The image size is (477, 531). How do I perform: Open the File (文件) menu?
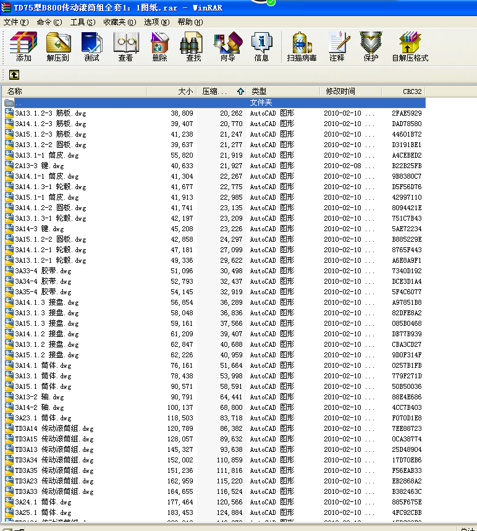[16, 22]
